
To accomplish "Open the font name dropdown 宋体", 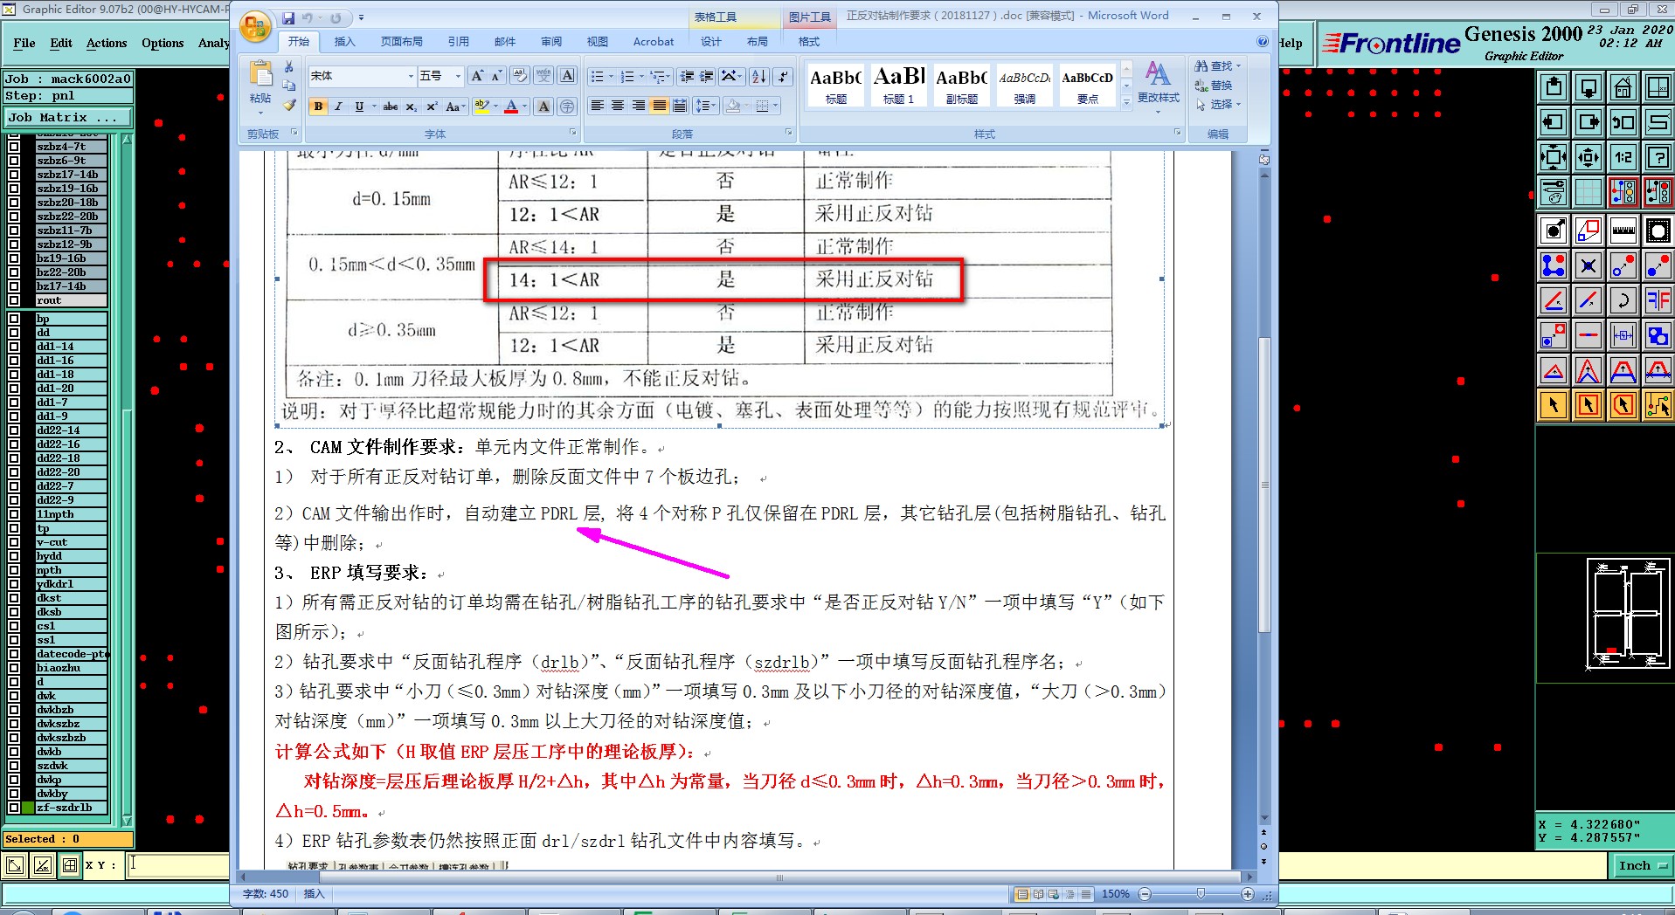I will [411, 77].
